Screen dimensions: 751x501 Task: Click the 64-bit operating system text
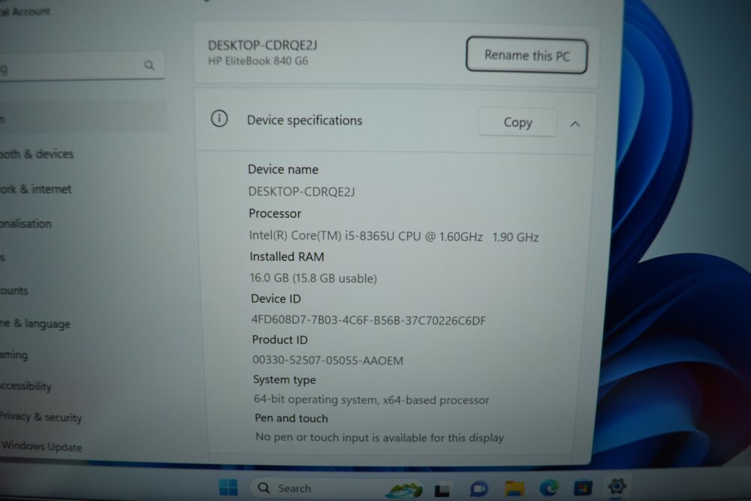click(371, 400)
